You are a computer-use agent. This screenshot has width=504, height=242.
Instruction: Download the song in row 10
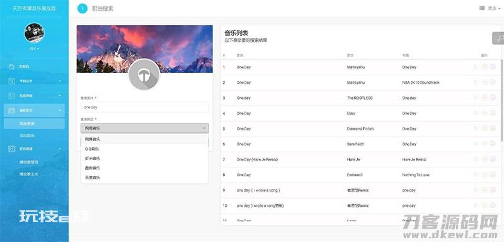pyautogui.click(x=493, y=205)
